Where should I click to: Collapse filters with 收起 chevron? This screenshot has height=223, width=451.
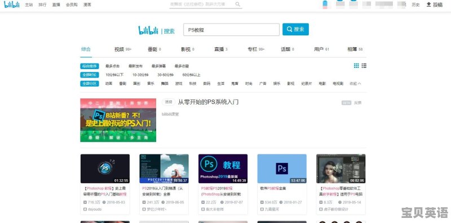coord(355,84)
